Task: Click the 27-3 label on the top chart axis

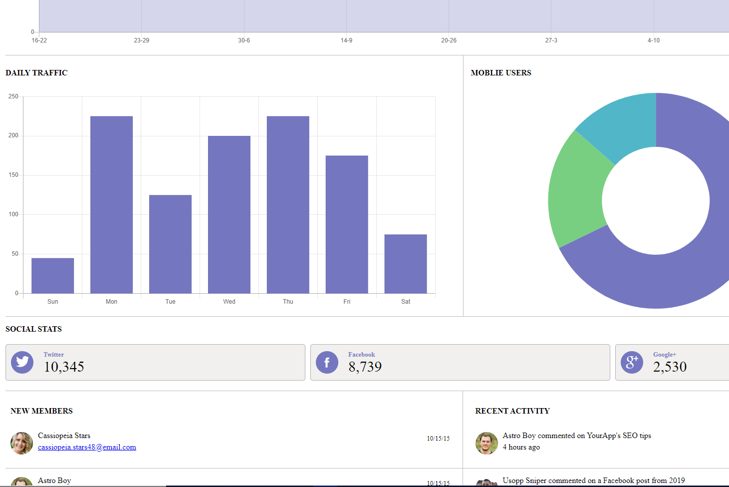Action: (x=551, y=40)
